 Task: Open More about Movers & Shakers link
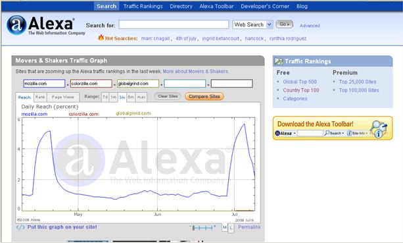pyautogui.click(x=196, y=71)
